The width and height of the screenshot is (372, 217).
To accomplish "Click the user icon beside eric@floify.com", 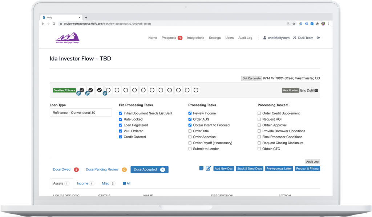I will point(264,38).
